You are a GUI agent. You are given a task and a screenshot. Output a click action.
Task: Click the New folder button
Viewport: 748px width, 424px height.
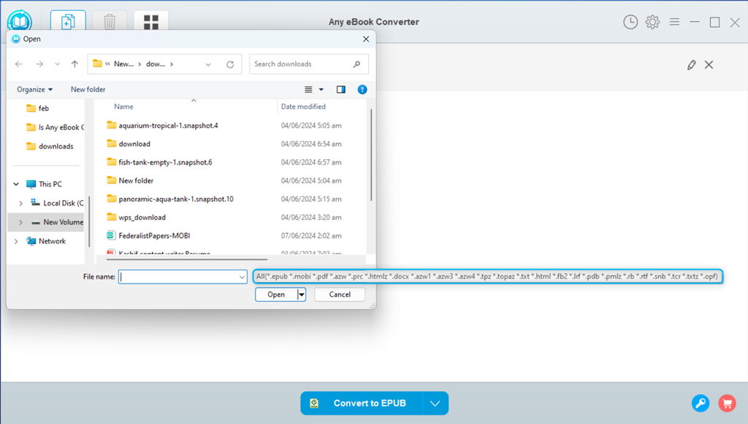coord(88,89)
